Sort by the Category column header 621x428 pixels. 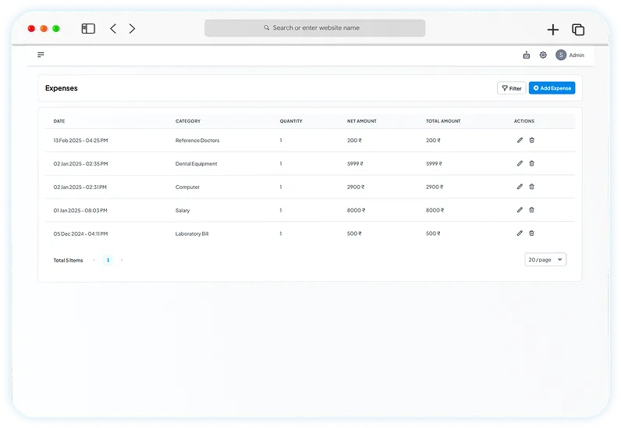tap(188, 121)
